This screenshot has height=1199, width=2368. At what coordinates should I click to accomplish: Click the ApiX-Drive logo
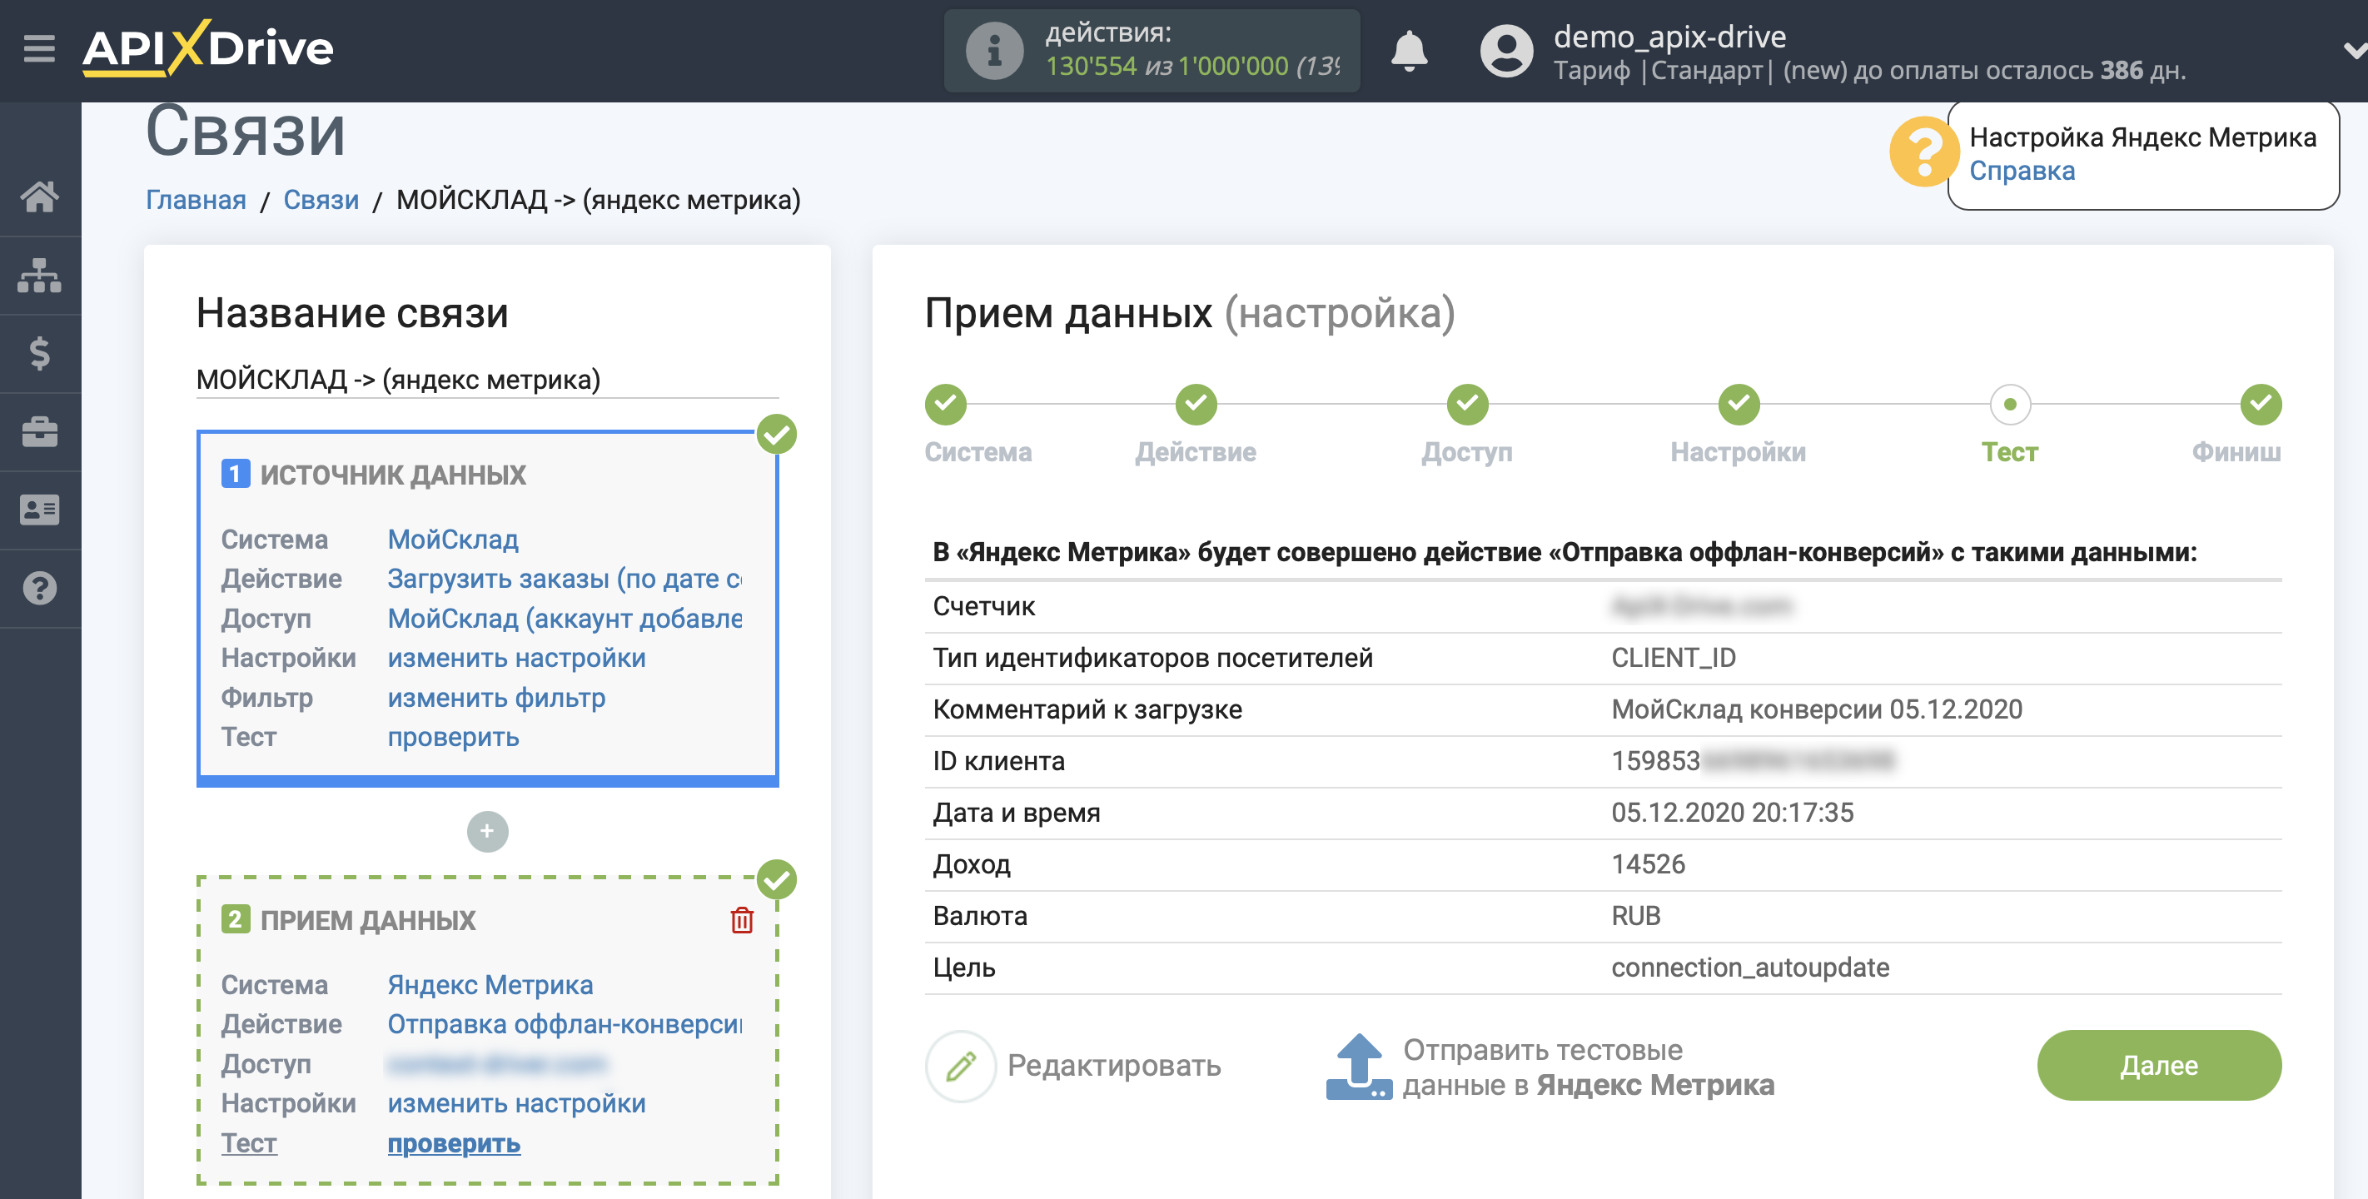click(208, 47)
